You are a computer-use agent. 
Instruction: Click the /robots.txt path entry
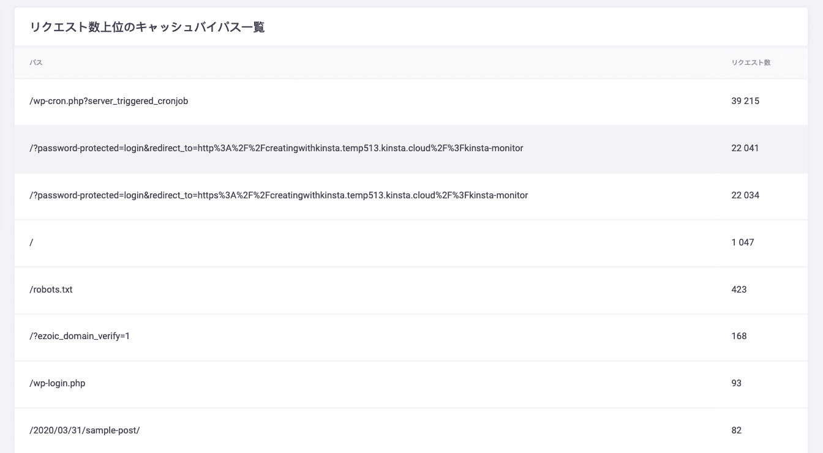(x=51, y=290)
